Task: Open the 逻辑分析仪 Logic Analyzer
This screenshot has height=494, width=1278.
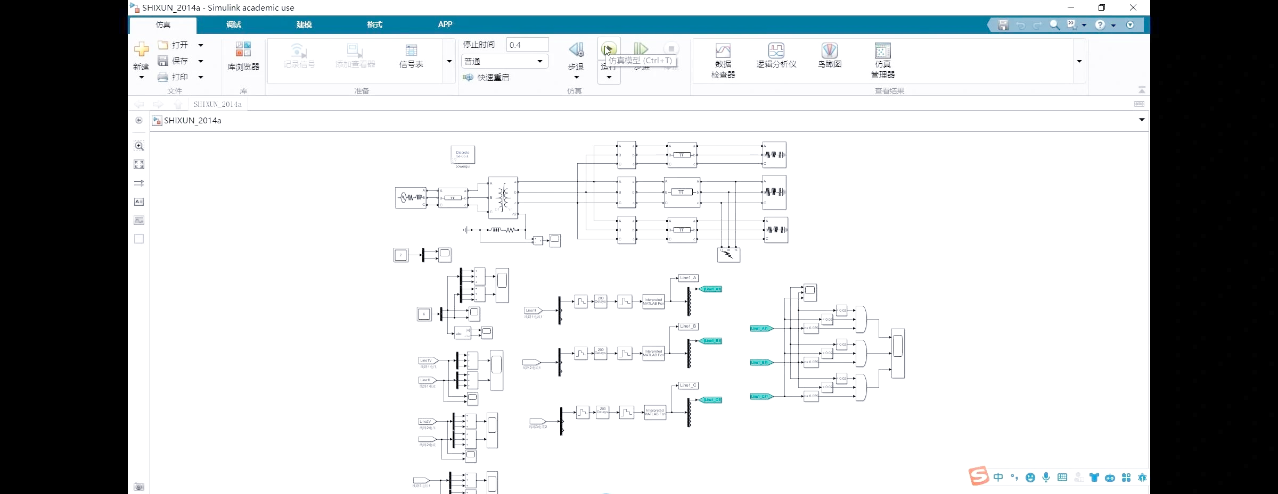Action: 776,56
